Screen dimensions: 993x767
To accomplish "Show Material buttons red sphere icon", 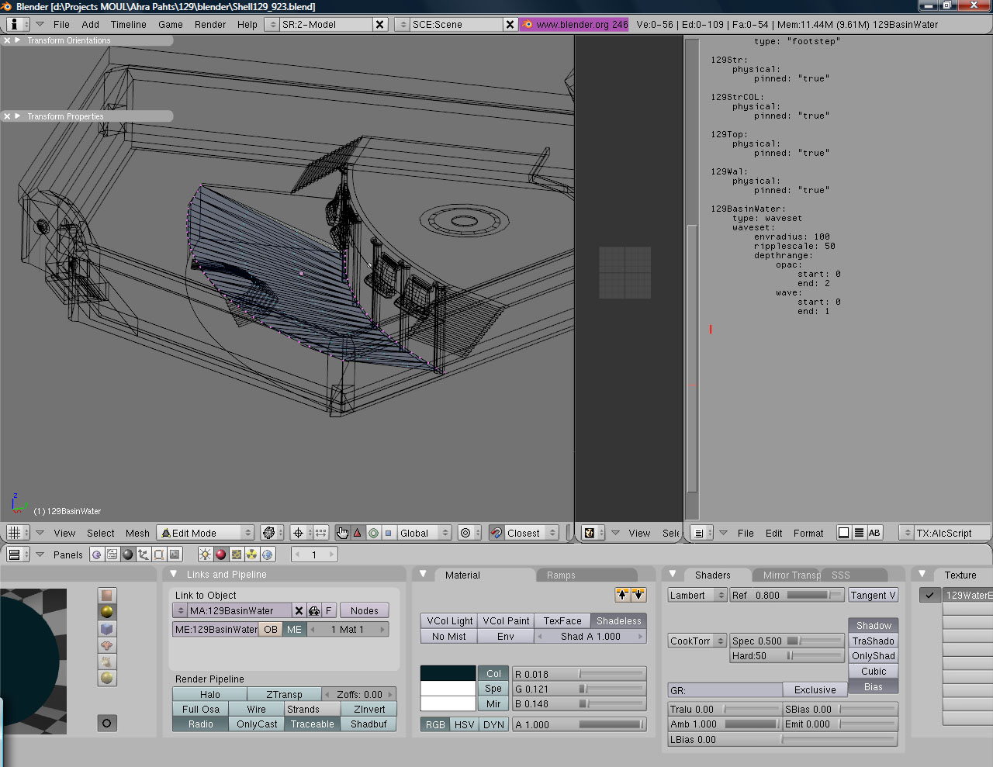I will click(x=221, y=555).
